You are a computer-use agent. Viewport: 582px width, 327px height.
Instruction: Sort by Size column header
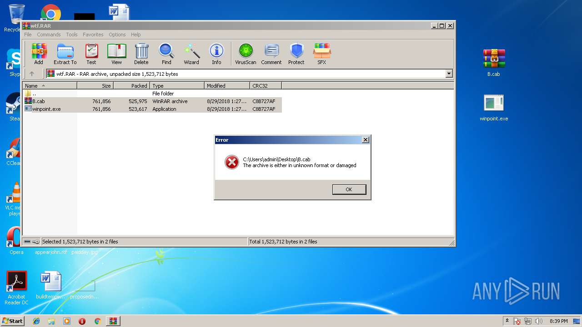click(95, 85)
